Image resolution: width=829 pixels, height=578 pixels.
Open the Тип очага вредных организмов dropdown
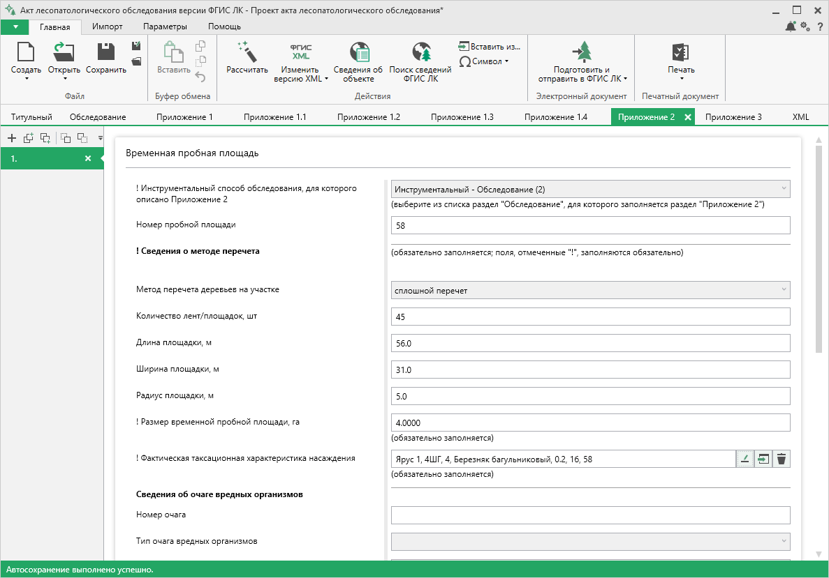(591, 541)
